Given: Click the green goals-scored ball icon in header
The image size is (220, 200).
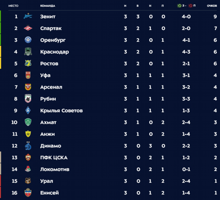Looking at the screenshot, I should tap(179, 6).
